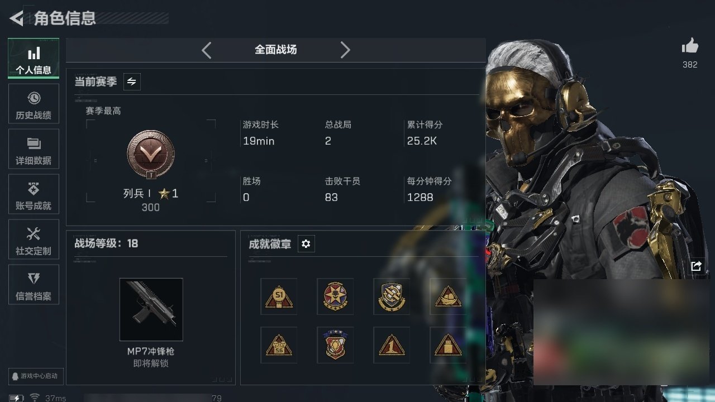Switch to 详细数据 tab
Viewport: 715px width, 402px height.
pyautogui.click(x=34, y=152)
